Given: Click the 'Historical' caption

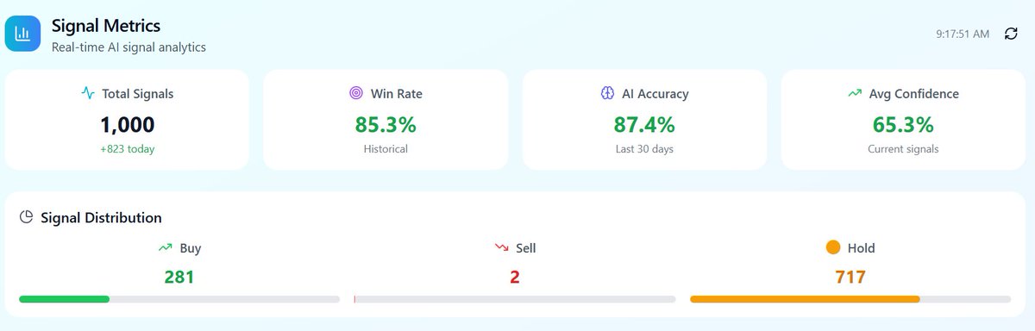Looking at the screenshot, I should tap(386, 149).
